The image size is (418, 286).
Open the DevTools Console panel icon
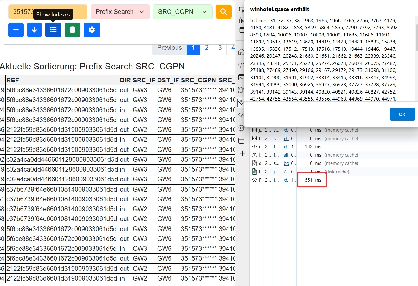pos(241,77)
